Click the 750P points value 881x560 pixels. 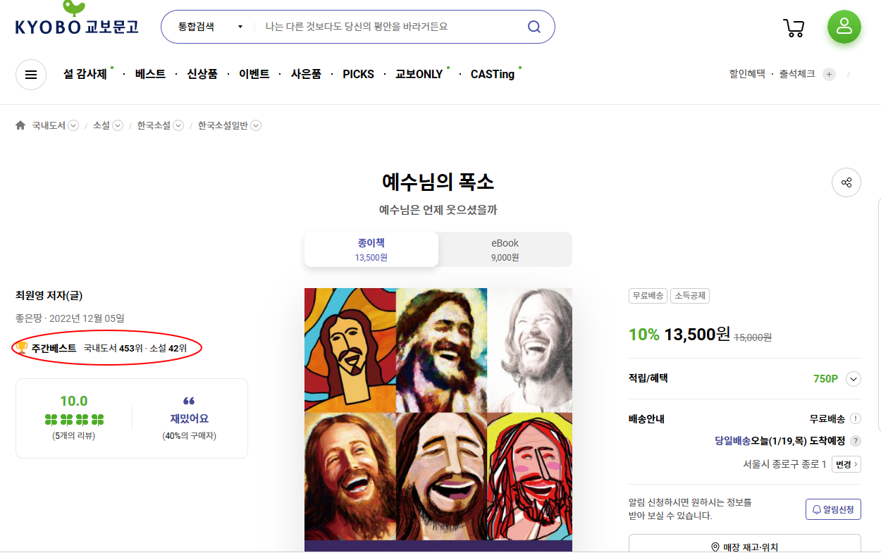pyautogui.click(x=825, y=379)
